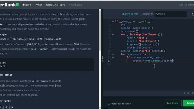Image resolution: width=194 pixels, height=109 pixels.
Task: Collapse the if __name__ block on line 1
Action: click(x=113, y=21)
